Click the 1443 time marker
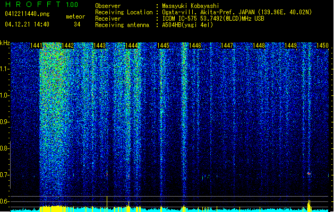 (x=99, y=46)
